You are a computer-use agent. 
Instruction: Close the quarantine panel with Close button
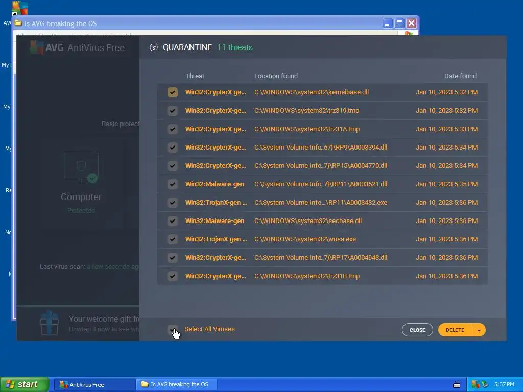[x=417, y=330]
